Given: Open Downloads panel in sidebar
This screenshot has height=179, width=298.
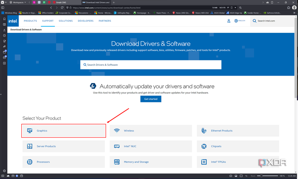Looking at the screenshot, I should (x=4, y=30).
